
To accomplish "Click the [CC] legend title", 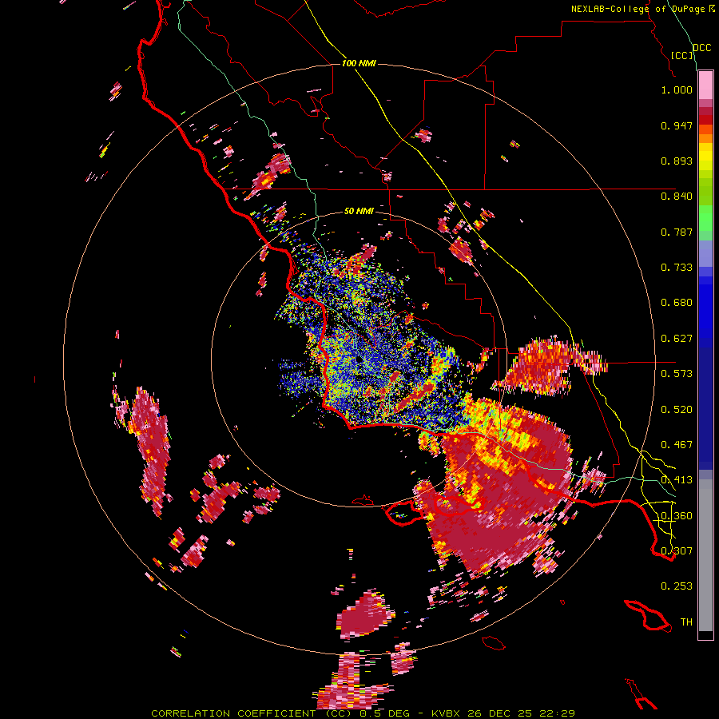I will click(682, 55).
